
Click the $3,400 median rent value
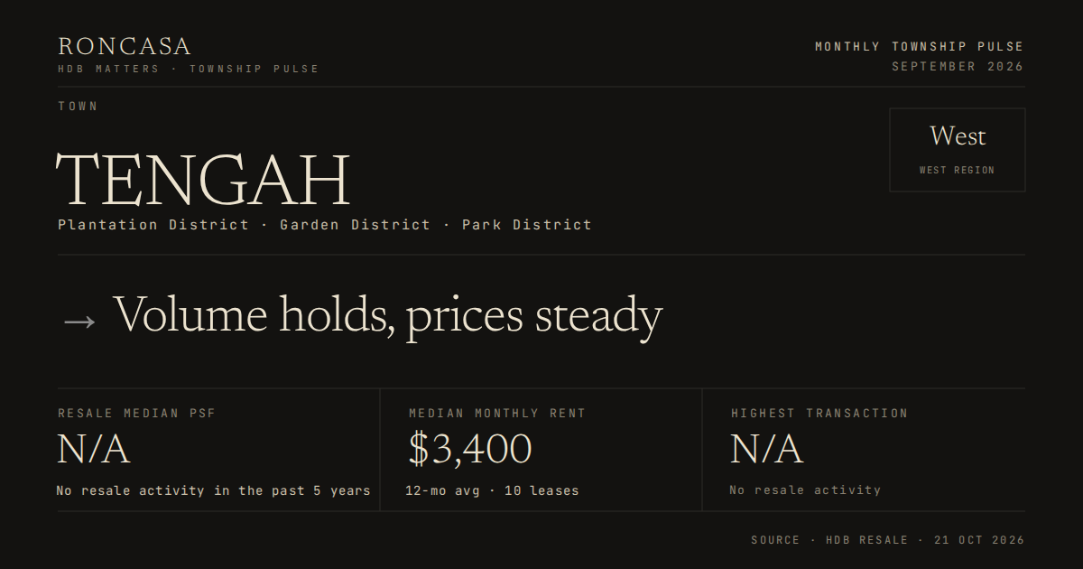(469, 449)
